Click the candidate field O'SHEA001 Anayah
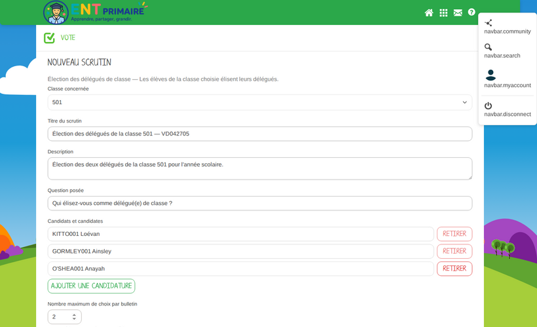Viewport: 537px width, 327px height. click(x=241, y=269)
